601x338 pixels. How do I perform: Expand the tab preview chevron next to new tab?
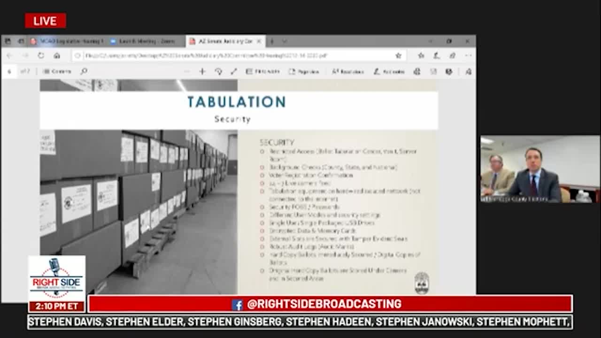pyautogui.click(x=284, y=41)
